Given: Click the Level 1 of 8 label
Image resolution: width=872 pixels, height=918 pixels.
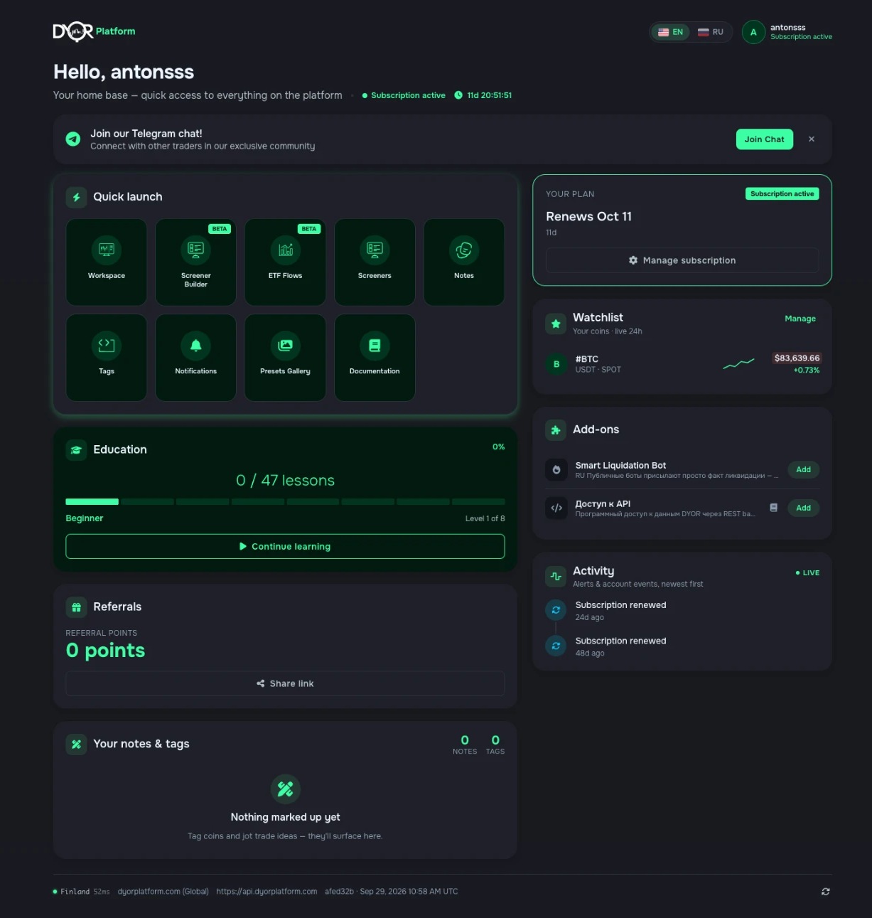Looking at the screenshot, I should point(485,519).
